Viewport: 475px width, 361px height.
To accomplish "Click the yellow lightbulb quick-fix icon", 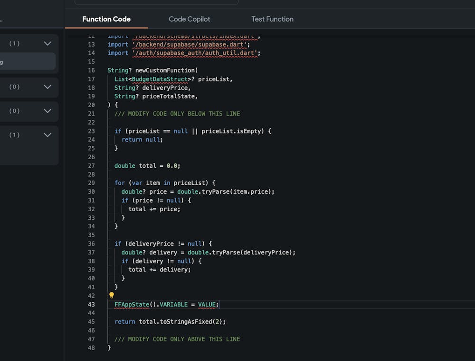I will (x=112, y=295).
